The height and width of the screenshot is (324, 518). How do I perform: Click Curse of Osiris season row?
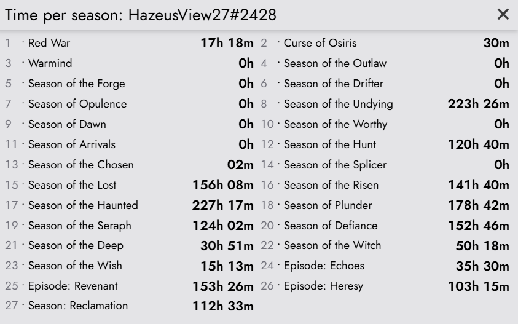[x=385, y=43]
